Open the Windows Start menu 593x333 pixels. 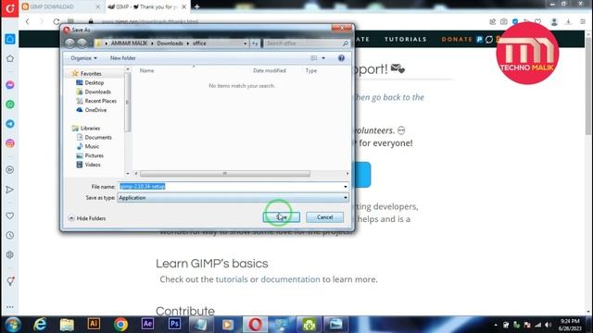tap(12, 325)
